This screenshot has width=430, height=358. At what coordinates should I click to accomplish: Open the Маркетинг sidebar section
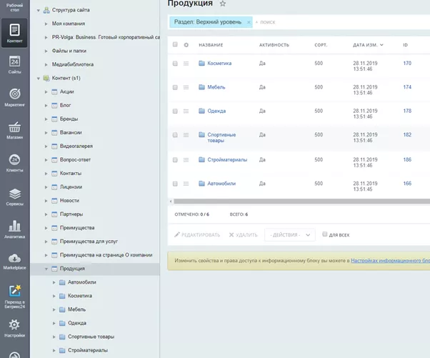(14, 97)
